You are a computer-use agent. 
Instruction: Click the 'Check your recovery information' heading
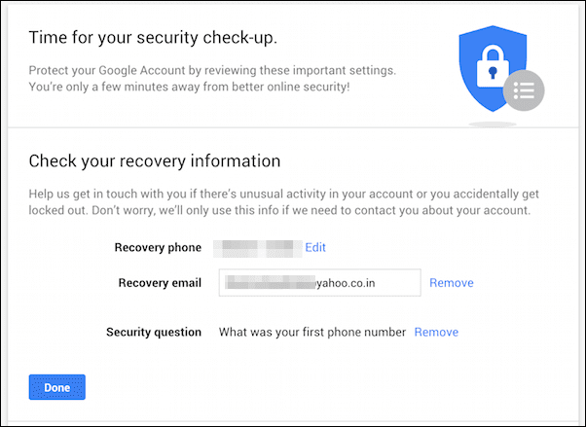coord(155,161)
